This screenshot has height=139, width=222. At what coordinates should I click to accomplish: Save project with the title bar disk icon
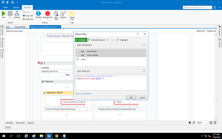coord(3,2)
